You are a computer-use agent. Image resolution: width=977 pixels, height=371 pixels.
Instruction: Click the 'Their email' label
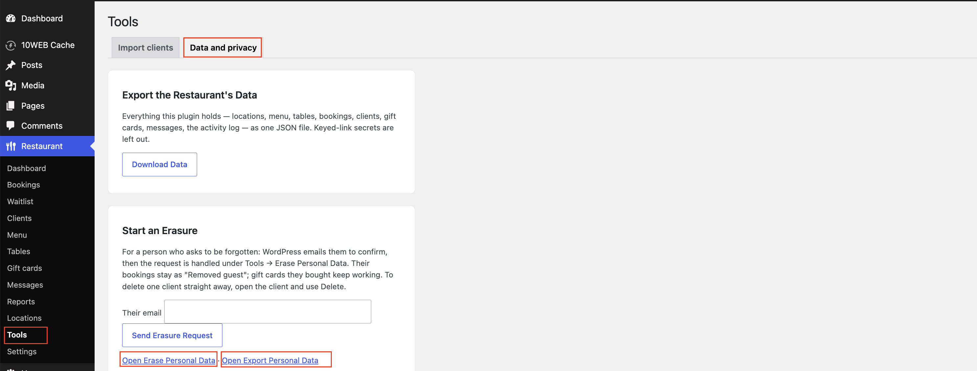click(142, 313)
